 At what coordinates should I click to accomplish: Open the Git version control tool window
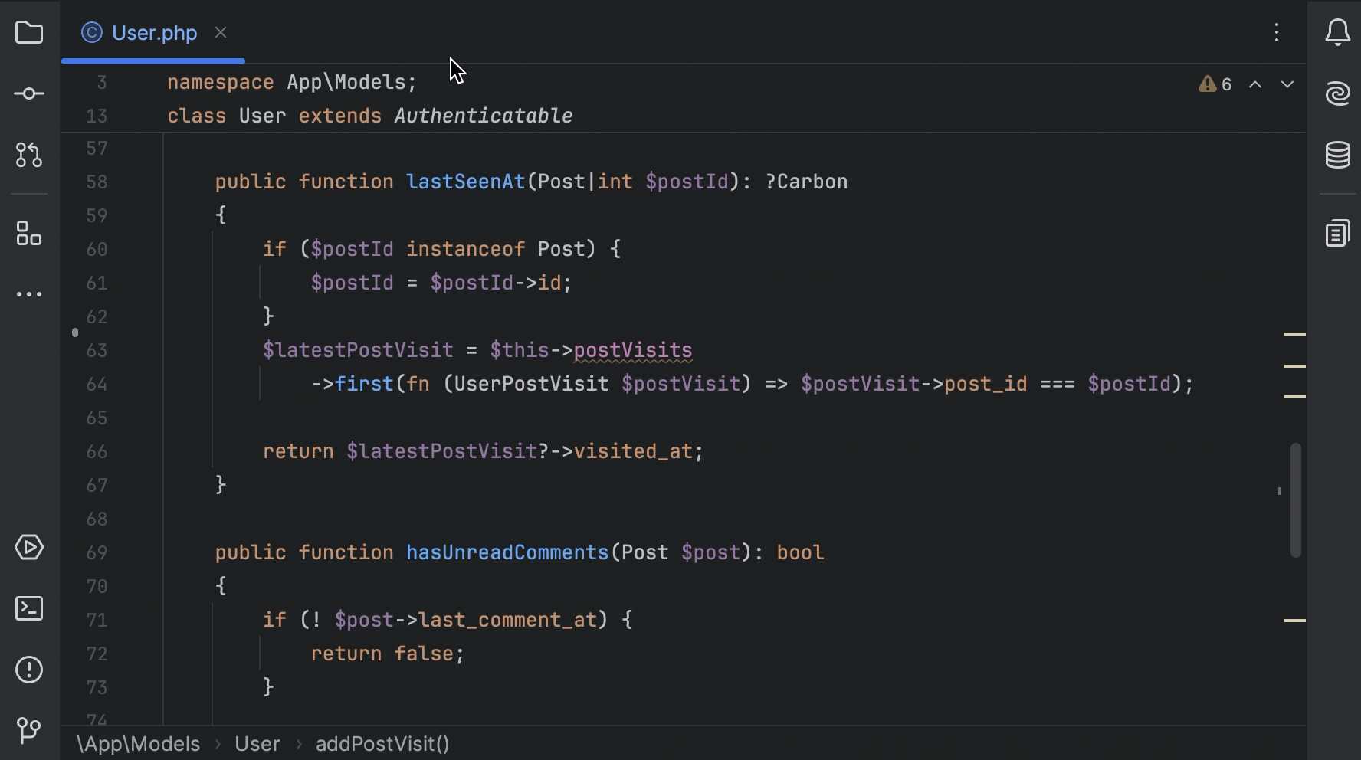29,730
